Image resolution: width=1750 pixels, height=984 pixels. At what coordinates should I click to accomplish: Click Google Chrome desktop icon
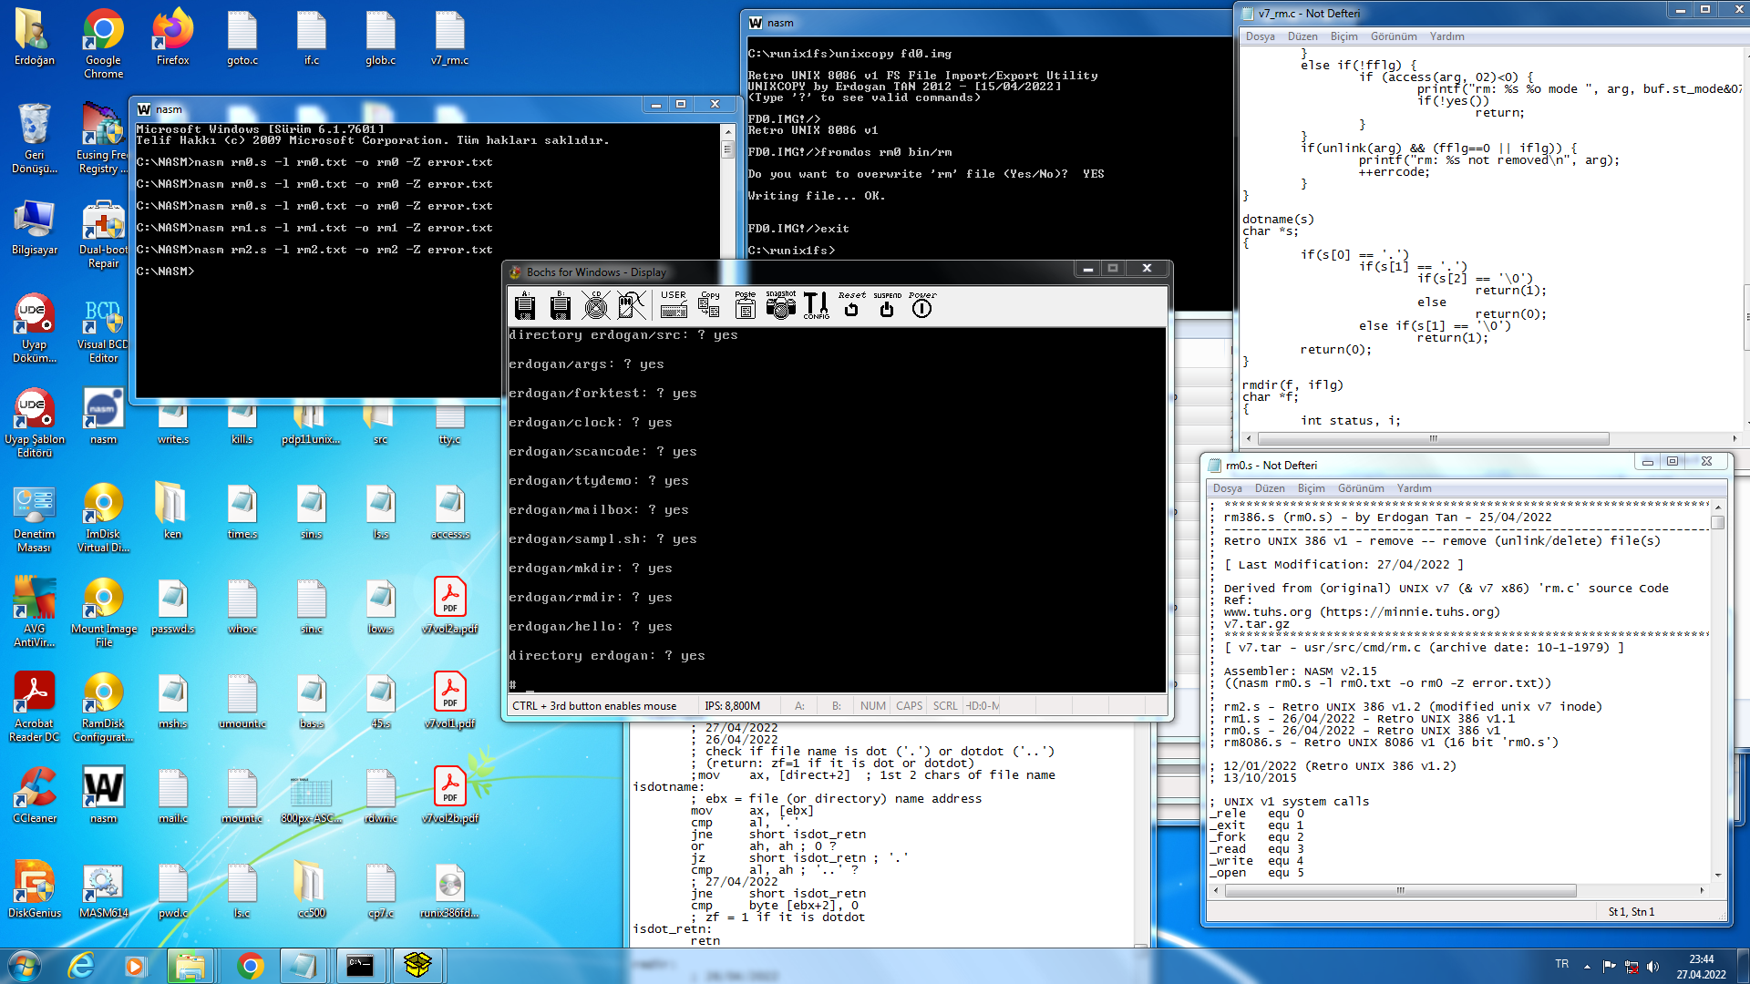[x=103, y=44]
